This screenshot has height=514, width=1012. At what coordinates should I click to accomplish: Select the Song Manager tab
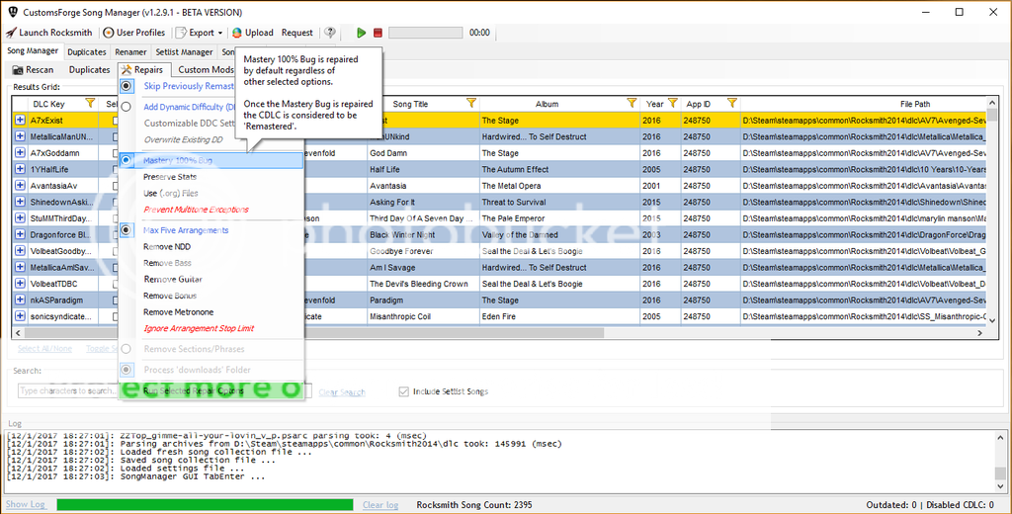click(x=33, y=51)
